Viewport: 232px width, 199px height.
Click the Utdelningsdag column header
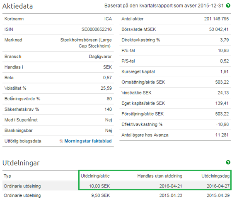(215, 176)
